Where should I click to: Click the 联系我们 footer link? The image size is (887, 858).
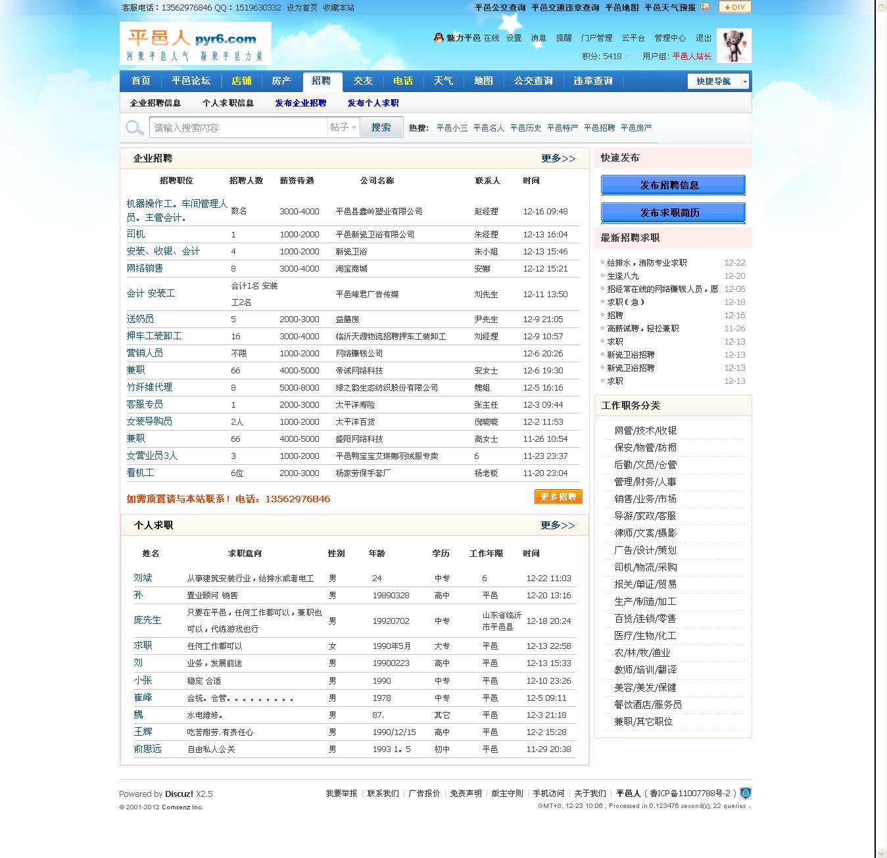[x=383, y=794]
